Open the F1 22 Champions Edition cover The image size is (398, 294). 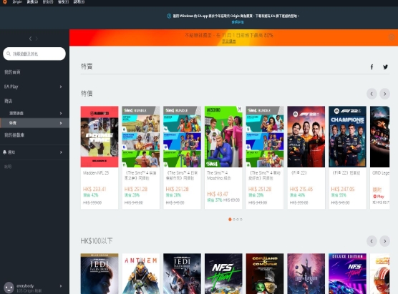[347, 137]
